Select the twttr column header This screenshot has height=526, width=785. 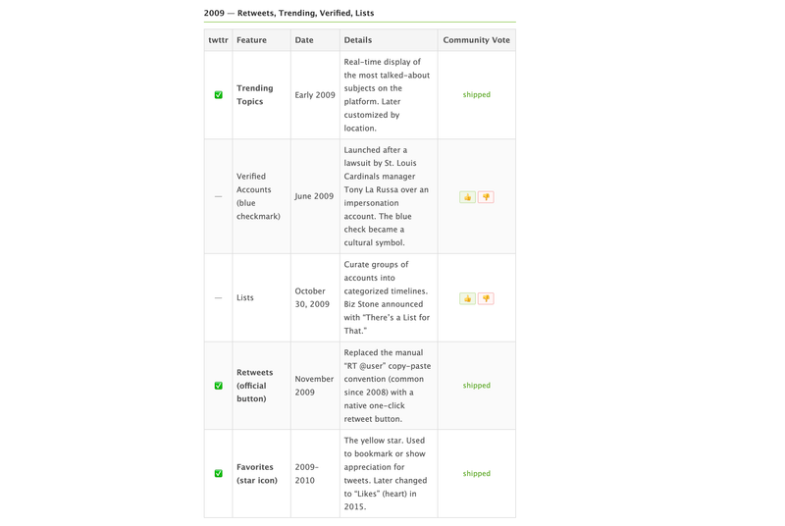tap(218, 40)
